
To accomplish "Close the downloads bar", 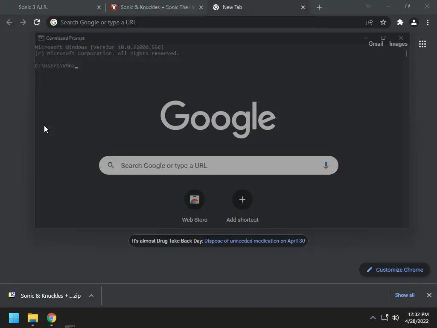I will pyautogui.click(x=429, y=295).
